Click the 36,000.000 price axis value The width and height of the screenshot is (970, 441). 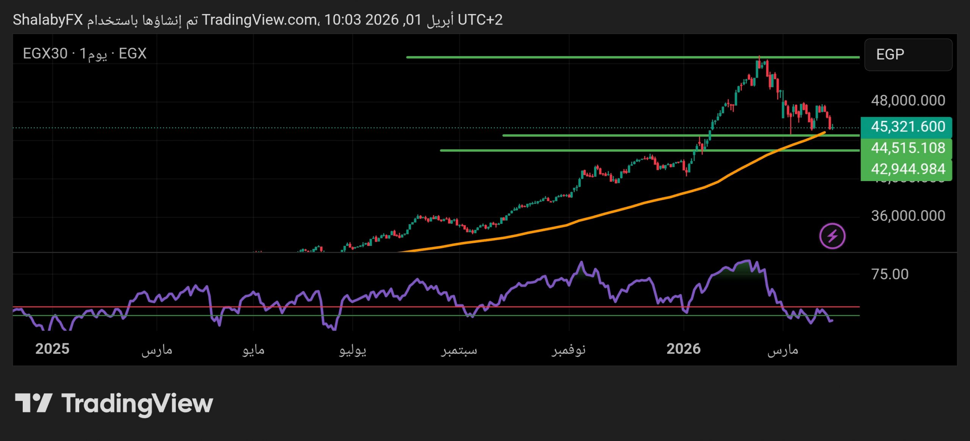pyautogui.click(x=908, y=216)
